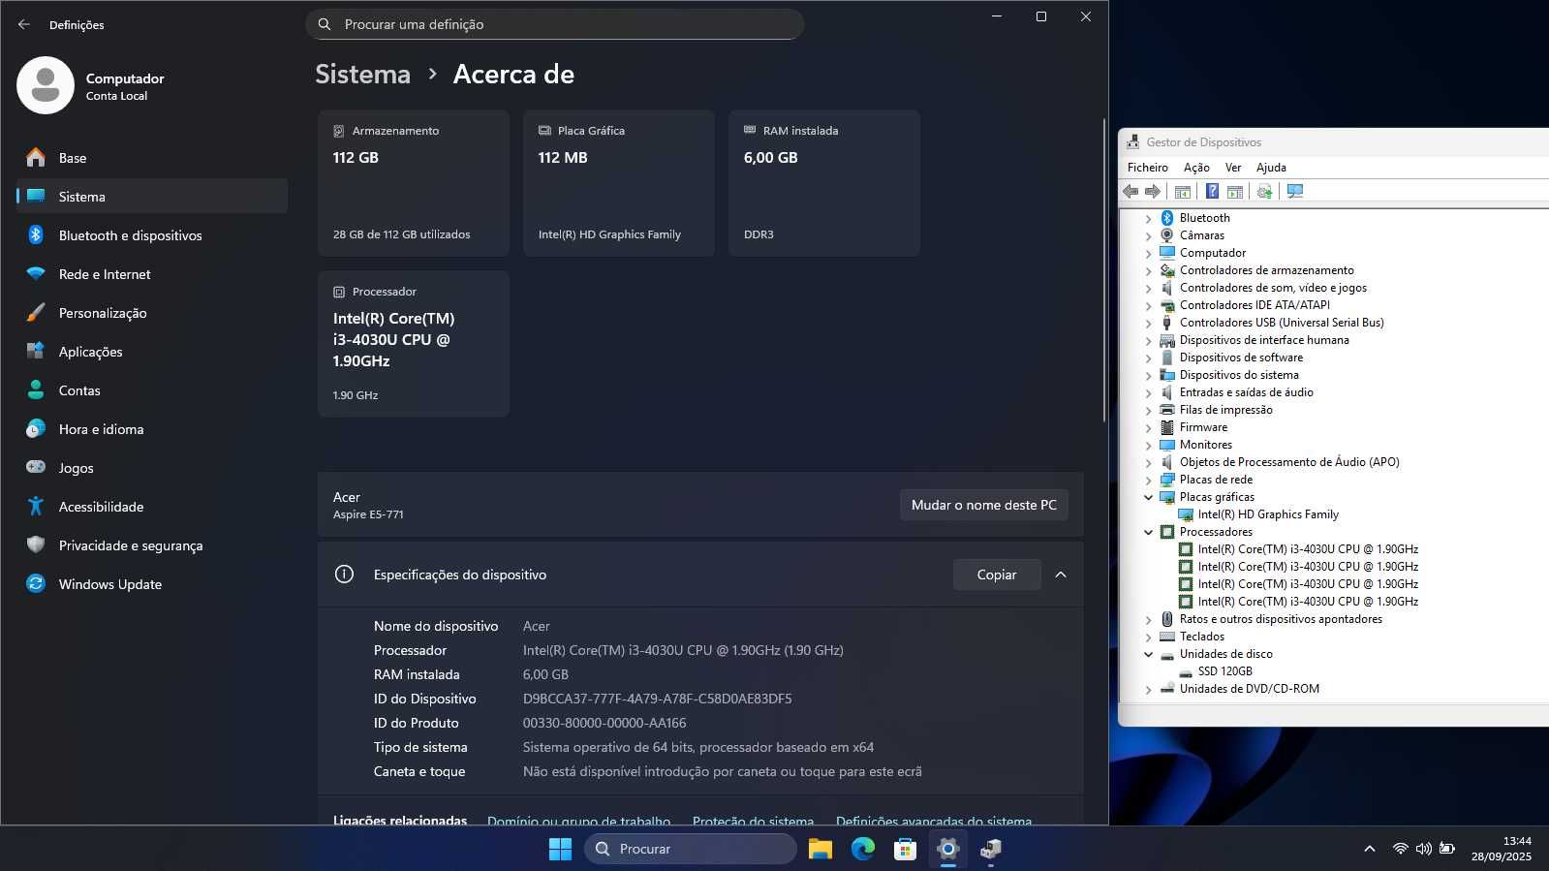This screenshot has width=1549, height=871.
Task: Collapse Especificações do dispositivo section
Action: (1061, 575)
